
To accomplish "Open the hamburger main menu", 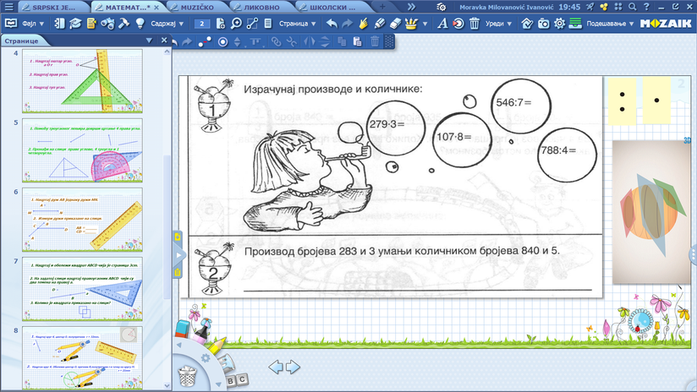I will coord(8,7).
